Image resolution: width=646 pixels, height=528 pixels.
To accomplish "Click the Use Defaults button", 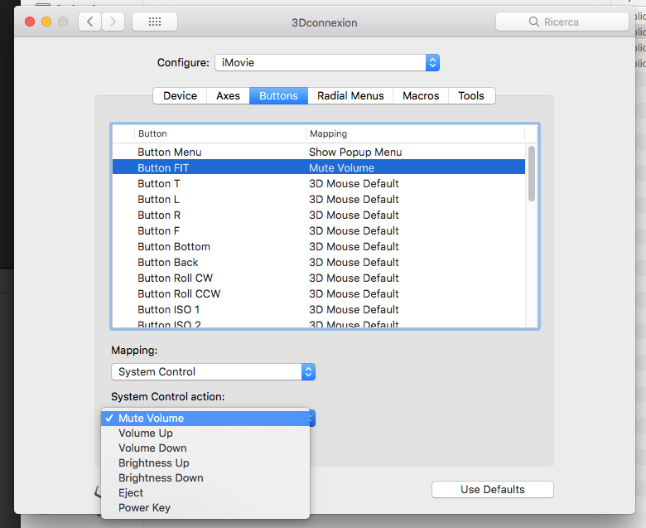I will point(492,489).
